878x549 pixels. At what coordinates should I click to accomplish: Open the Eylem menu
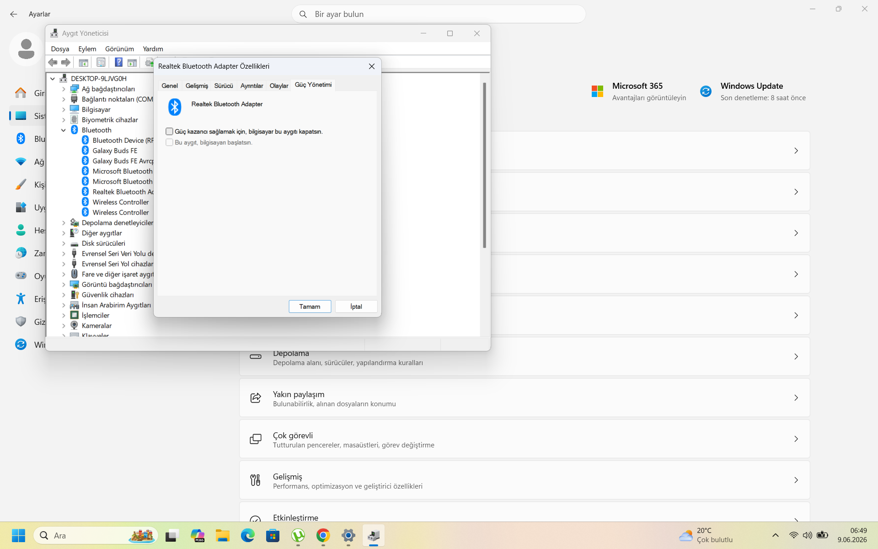coord(87,49)
